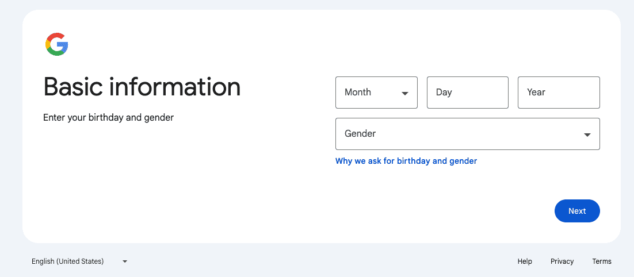Click the language selector arrow
This screenshot has width=634, height=277.
(125, 261)
